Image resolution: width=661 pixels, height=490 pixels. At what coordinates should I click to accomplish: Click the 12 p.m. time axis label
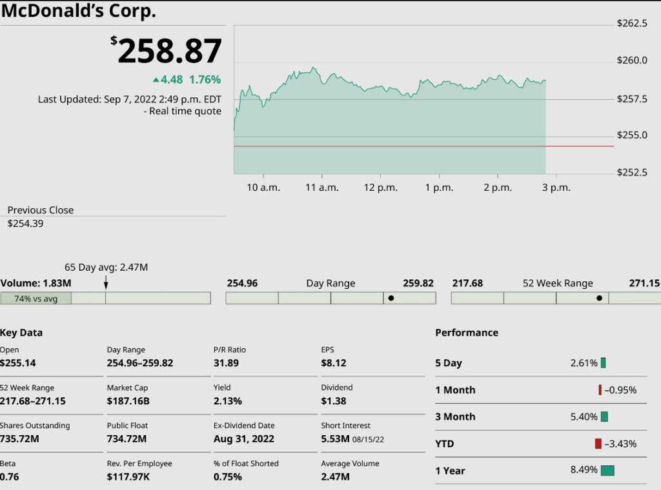[x=381, y=188]
